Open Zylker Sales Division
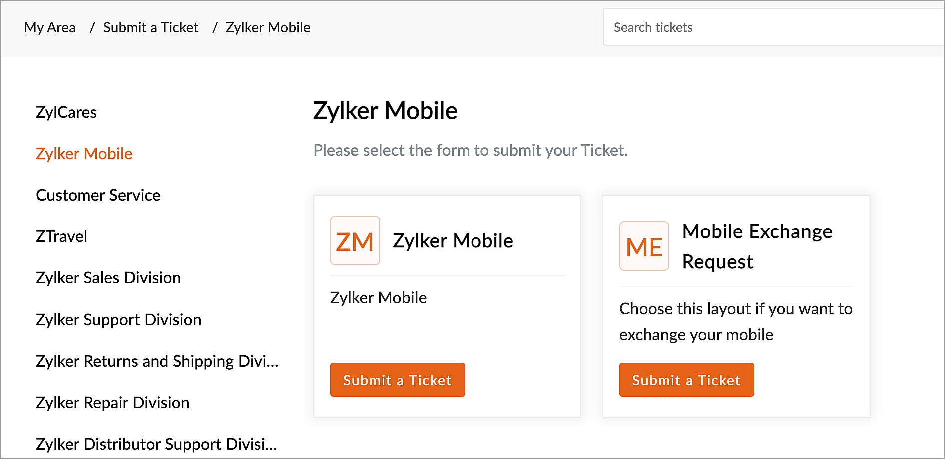 tap(108, 278)
